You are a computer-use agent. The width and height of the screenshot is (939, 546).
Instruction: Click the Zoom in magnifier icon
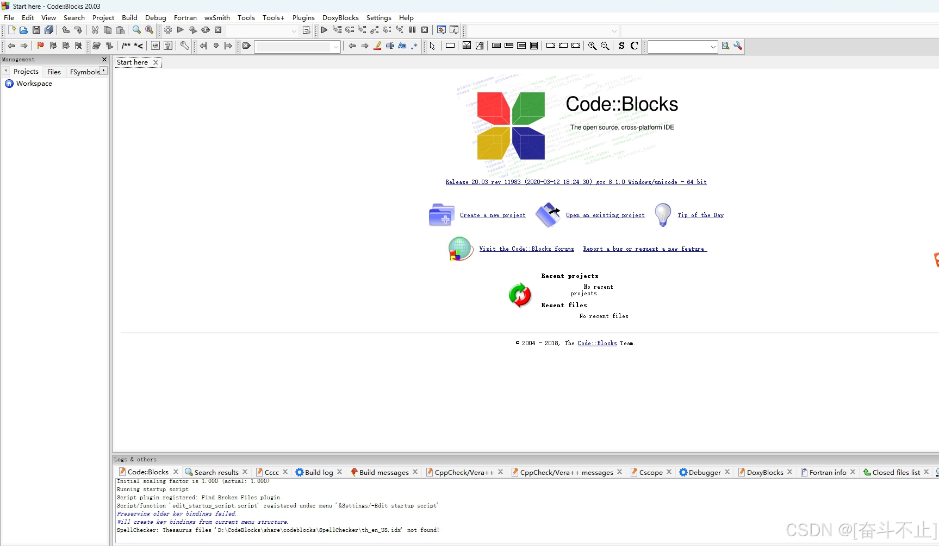click(593, 46)
